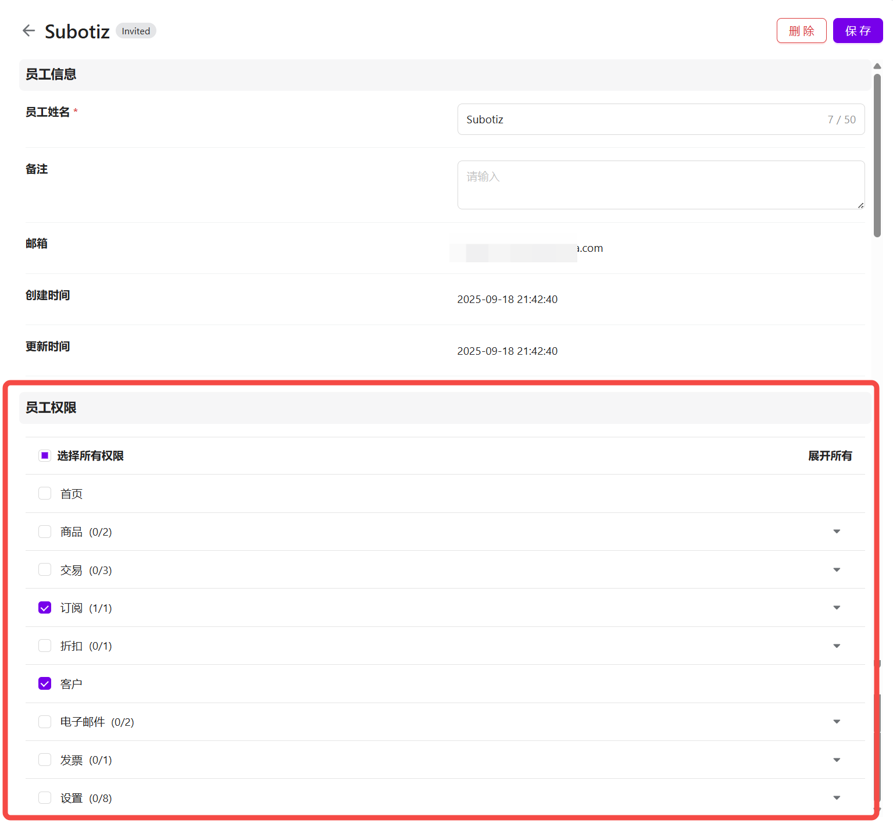Click the back arrow beside Subotiz
Viewport: 893px width, 834px height.
[28, 31]
